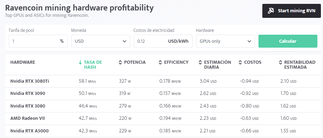Click the Start mining RVN button

tap(291, 11)
